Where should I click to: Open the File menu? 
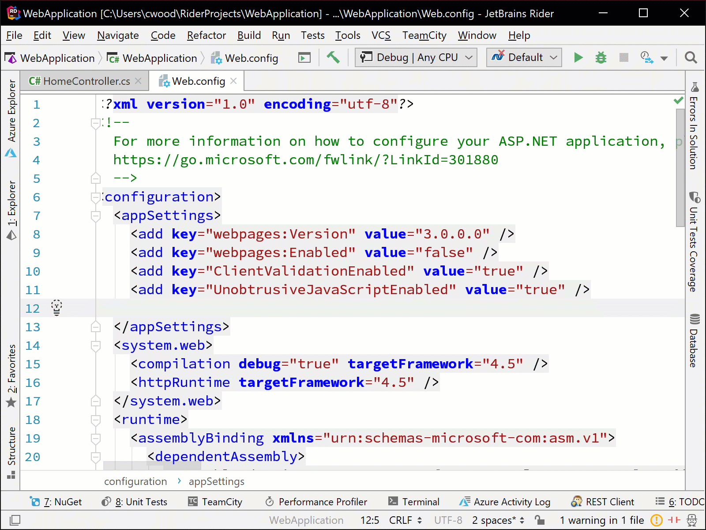(x=14, y=35)
